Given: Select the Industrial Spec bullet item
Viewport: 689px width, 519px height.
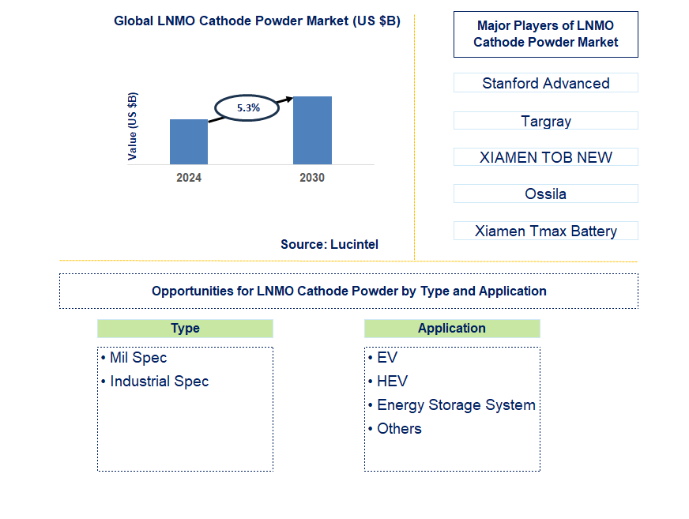Looking at the screenshot, I should [x=157, y=381].
